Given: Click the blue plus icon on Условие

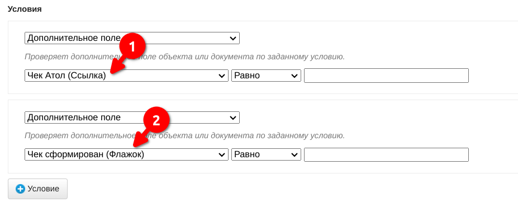Looking at the screenshot, I should (20, 189).
